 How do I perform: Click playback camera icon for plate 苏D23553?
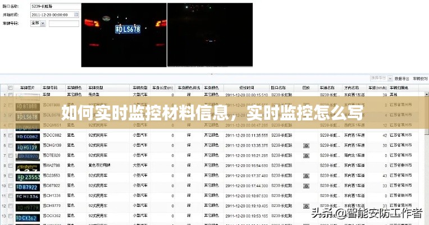(x=306, y=175)
